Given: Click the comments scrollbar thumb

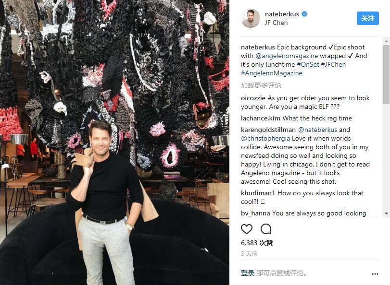Looking at the screenshot, I should click(386, 74).
